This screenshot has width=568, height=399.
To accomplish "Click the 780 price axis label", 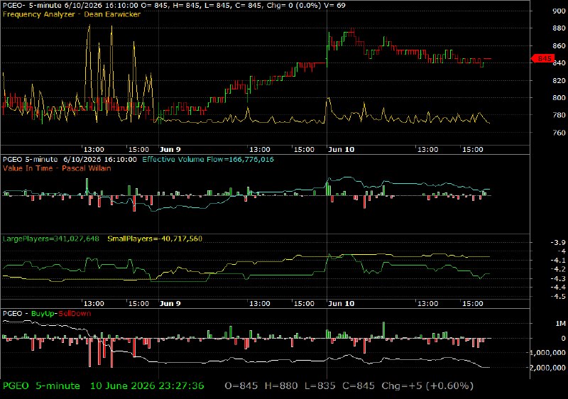I will (559, 115).
